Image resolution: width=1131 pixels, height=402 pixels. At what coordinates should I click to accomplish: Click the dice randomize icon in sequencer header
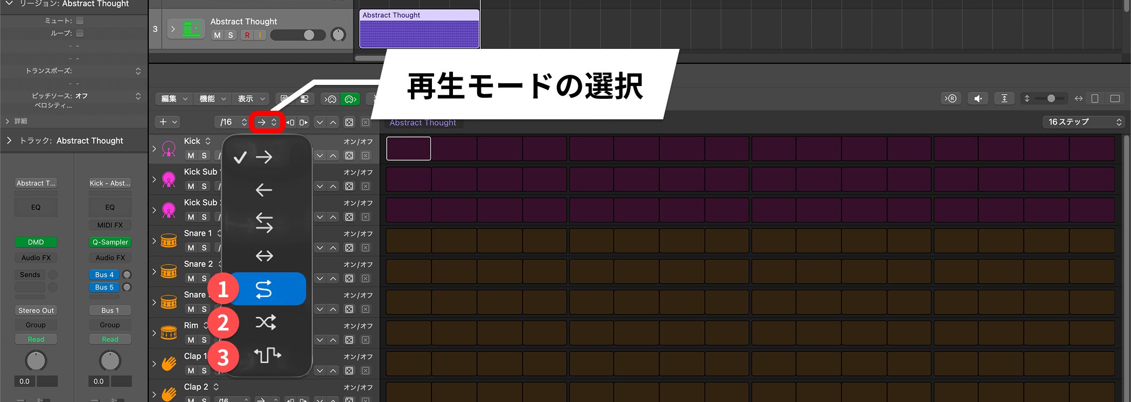click(x=349, y=123)
